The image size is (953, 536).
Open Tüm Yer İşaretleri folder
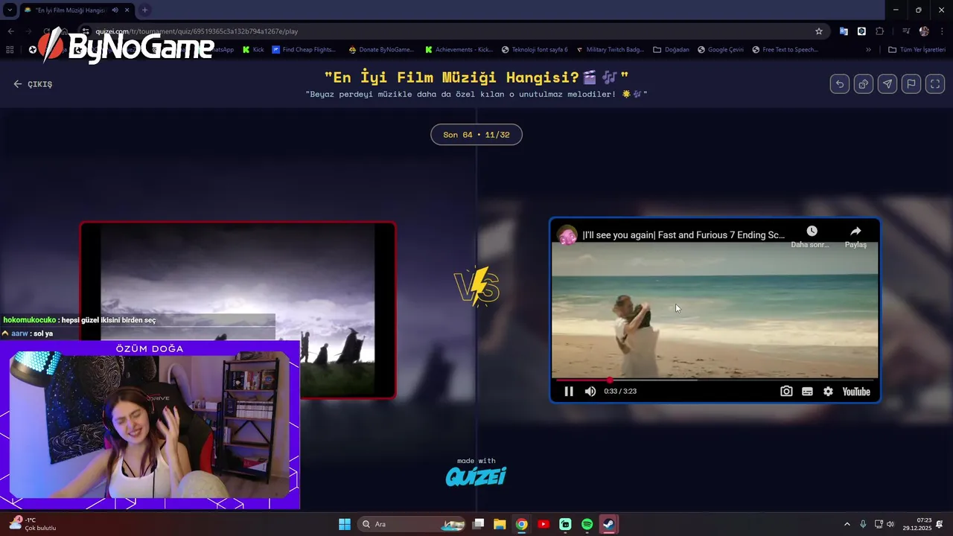click(x=917, y=50)
